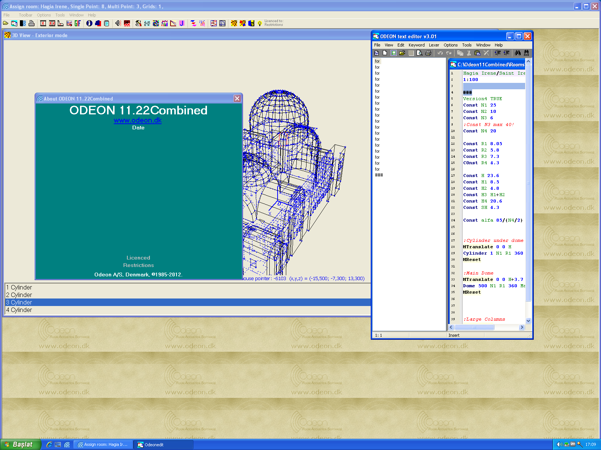Click scissors Cut icon in text editor
601x450 pixels.
pyautogui.click(x=469, y=53)
